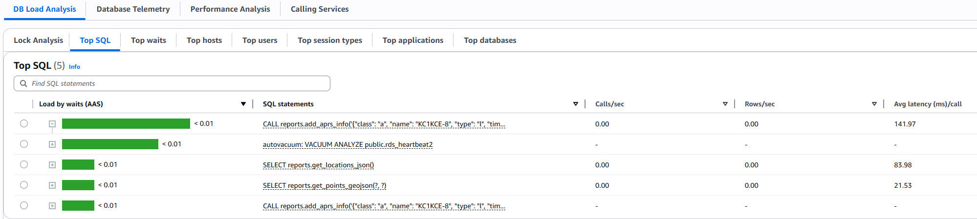Sort the SQL statements column

click(575, 104)
